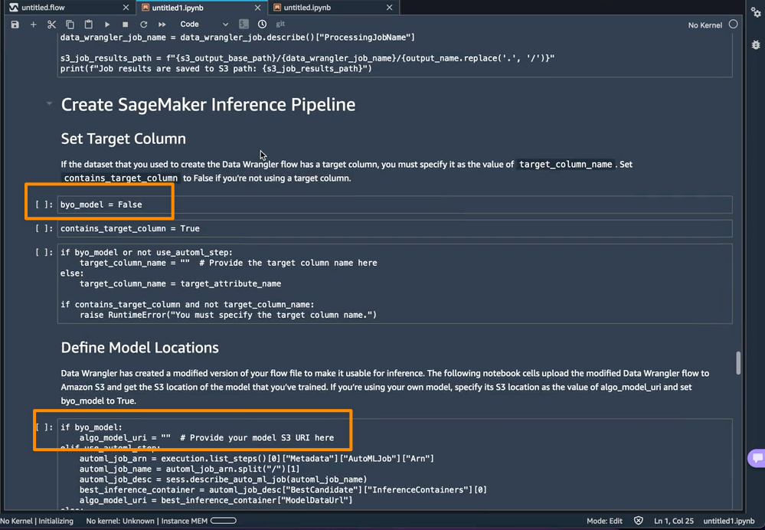The image size is (765, 530).
Task: Click the notebook icon on untitled1.ipynb tab
Action: (x=145, y=8)
